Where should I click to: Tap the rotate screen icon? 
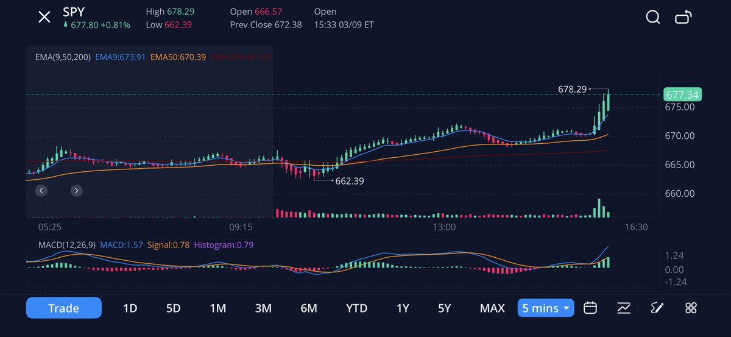pyautogui.click(x=684, y=17)
